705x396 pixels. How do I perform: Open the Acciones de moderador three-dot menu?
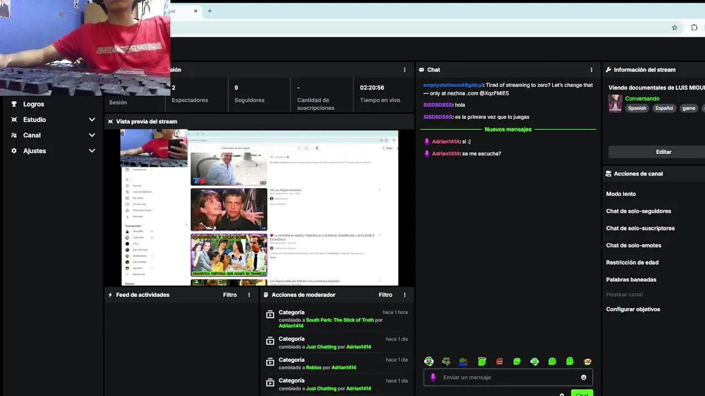coord(405,295)
